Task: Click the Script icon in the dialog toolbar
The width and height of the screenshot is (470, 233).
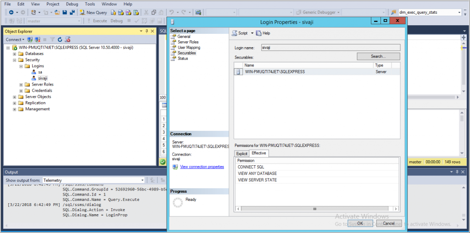Action: click(x=235, y=33)
